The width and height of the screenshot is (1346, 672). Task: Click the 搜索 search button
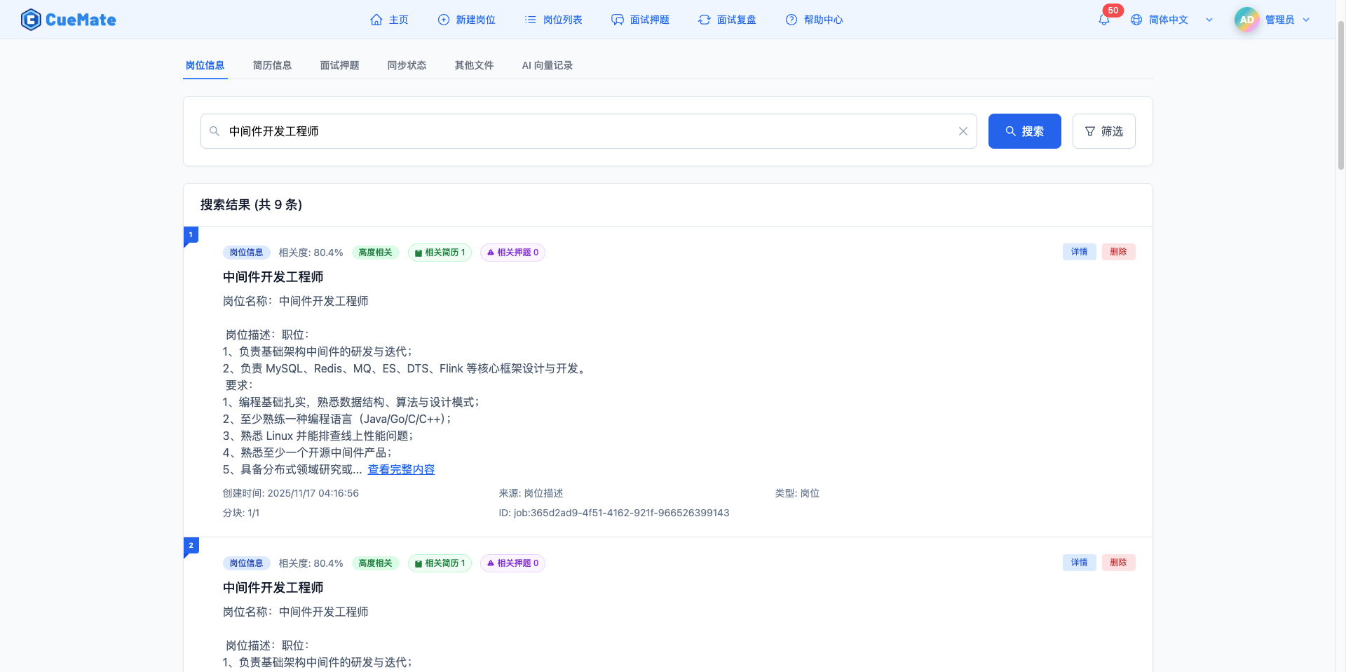tap(1024, 131)
